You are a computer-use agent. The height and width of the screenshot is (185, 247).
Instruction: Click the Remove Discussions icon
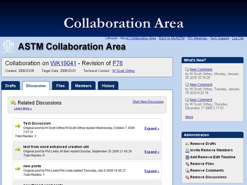pyautogui.click(x=187, y=177)
